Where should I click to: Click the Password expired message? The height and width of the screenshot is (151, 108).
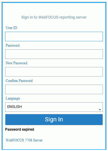(19, 129)
